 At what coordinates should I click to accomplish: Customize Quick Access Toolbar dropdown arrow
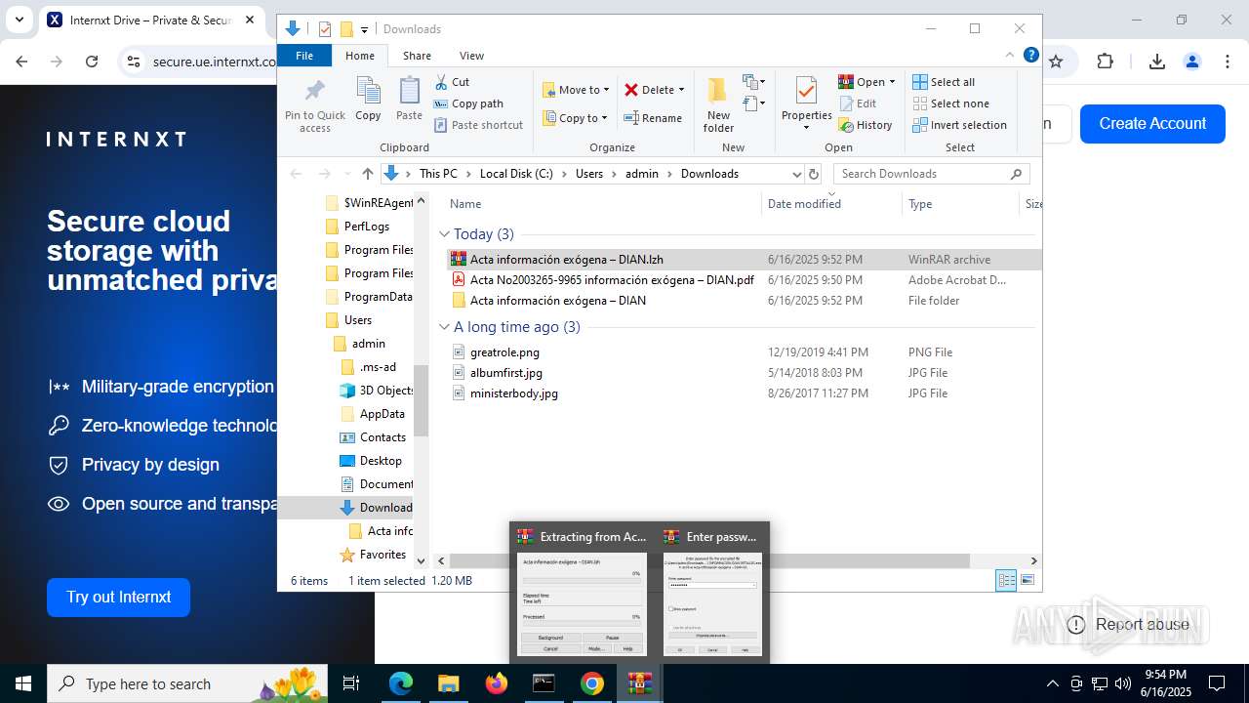364,29
